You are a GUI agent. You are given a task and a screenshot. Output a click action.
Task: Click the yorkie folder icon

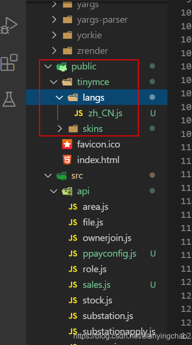coord(67,35)
